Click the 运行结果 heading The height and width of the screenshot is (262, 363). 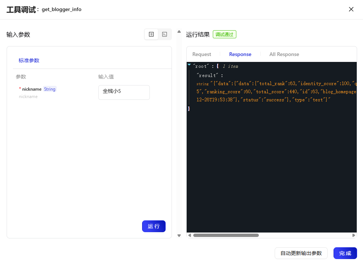pos(198,35)
